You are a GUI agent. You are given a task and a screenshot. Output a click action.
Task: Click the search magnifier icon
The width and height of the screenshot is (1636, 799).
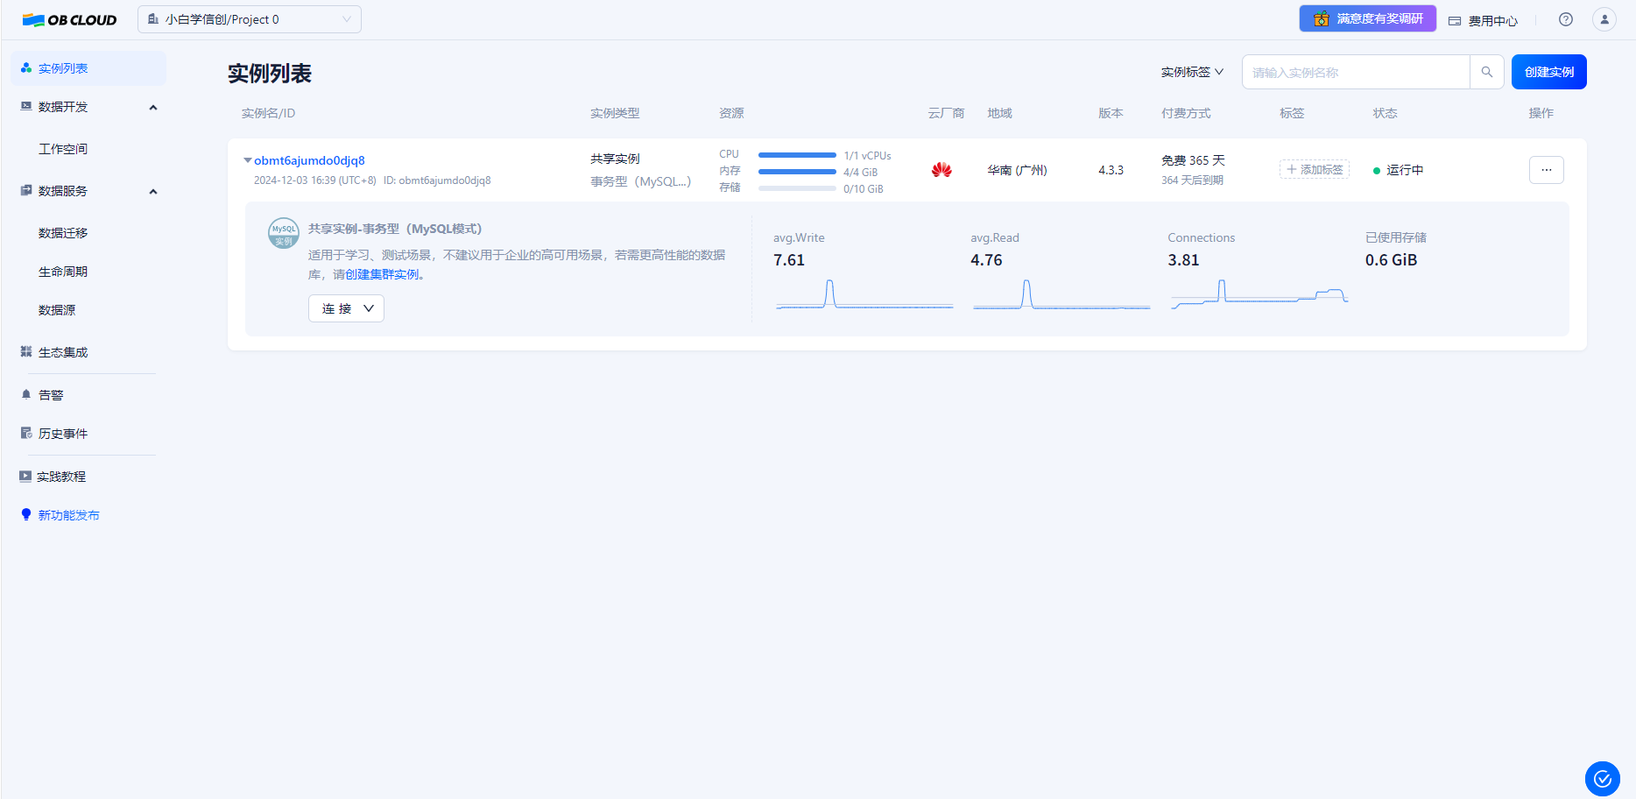[1487, 72]
